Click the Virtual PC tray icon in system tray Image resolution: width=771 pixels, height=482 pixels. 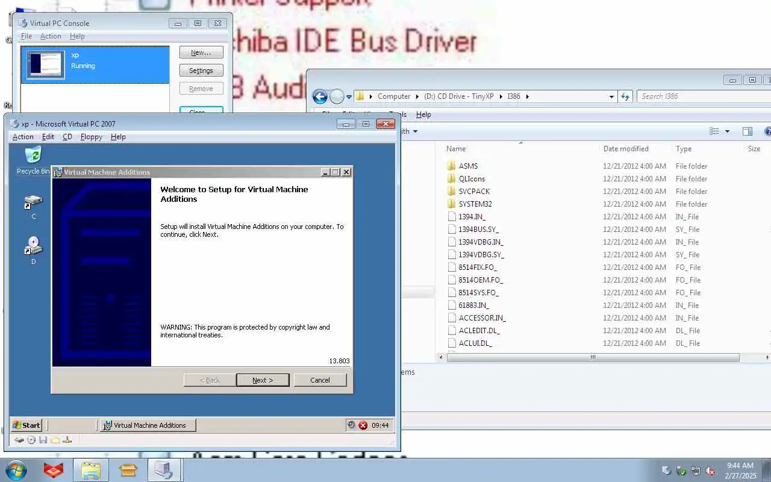[666, 471]
